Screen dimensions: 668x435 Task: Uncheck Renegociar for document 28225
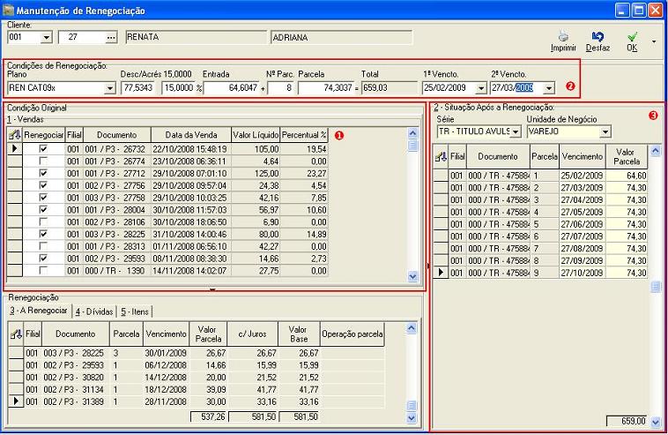click(43, 234)
